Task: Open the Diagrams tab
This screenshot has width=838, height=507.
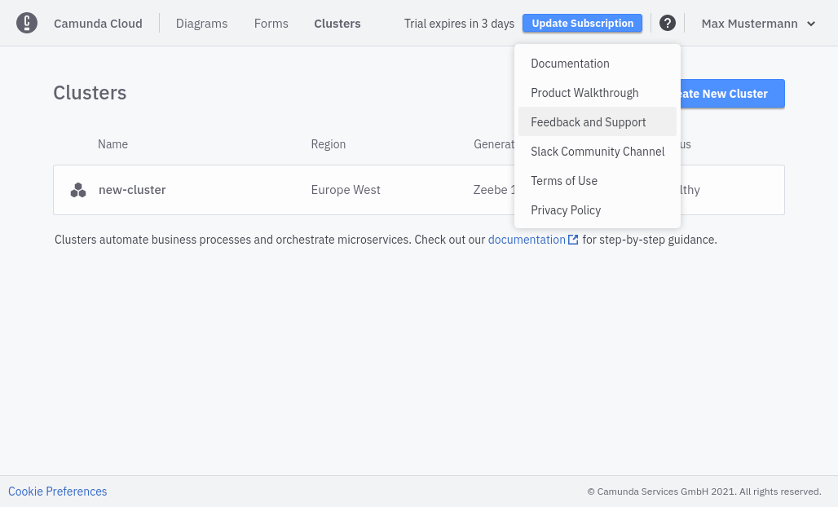Action: tap(201, 24)
